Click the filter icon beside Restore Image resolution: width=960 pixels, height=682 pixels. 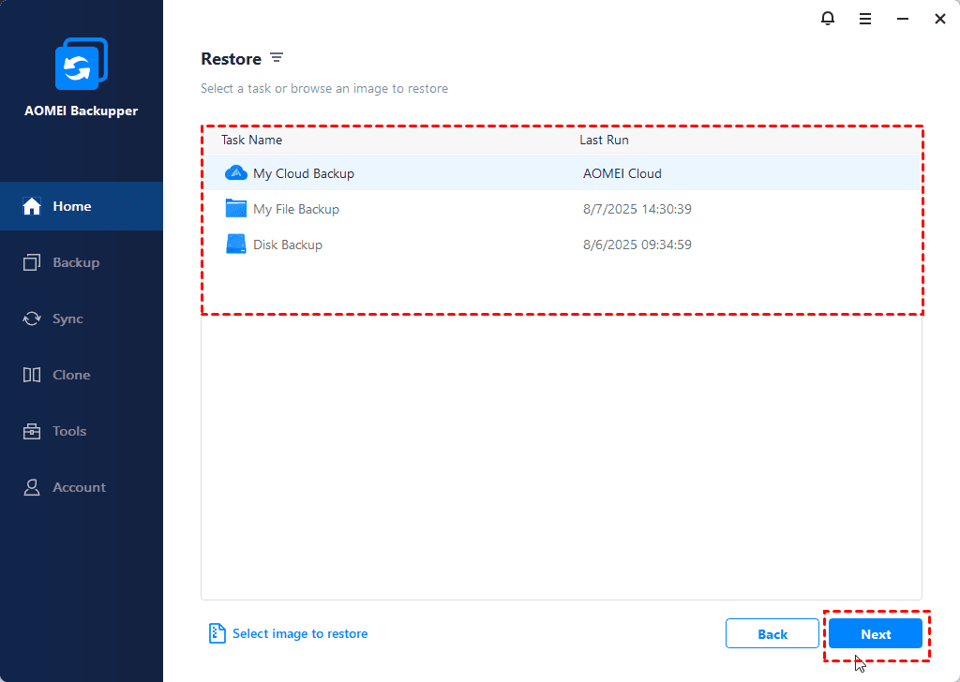pos(277,57)
